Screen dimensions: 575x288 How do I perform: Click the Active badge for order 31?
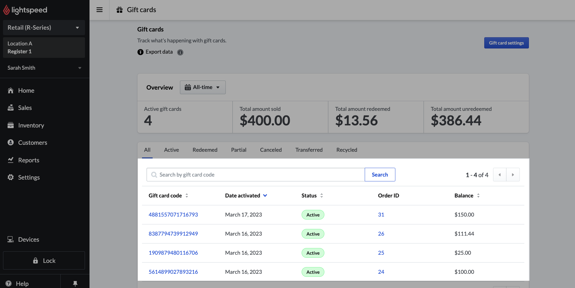[x=313, y=215]
